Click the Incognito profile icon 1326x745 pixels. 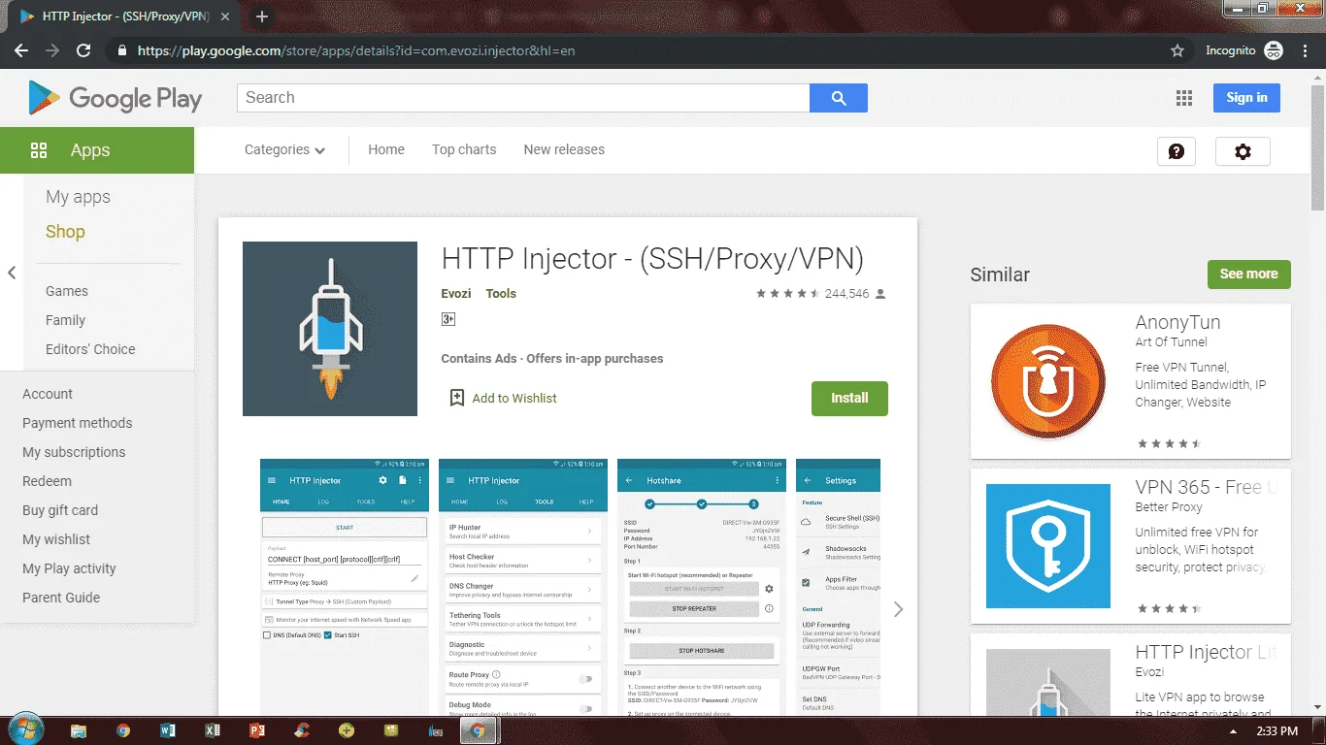pos(1274,50)
